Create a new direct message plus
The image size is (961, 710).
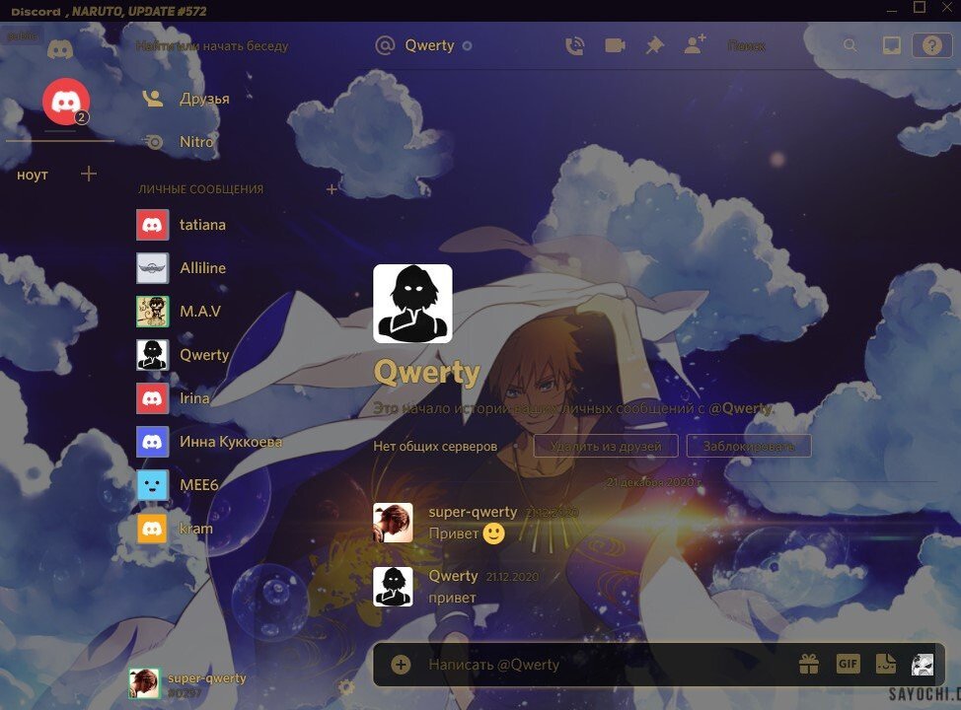click(332, 189)
